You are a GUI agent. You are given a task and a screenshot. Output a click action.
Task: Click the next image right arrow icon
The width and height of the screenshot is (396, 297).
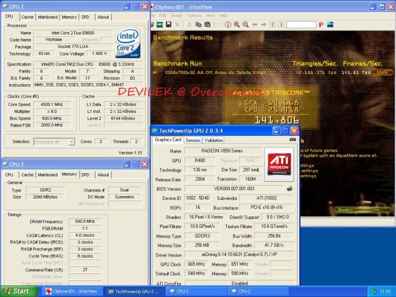(263, 24)
